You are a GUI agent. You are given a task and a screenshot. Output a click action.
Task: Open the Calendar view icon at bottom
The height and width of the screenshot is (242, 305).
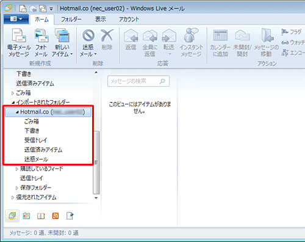[x=26, y=216]
